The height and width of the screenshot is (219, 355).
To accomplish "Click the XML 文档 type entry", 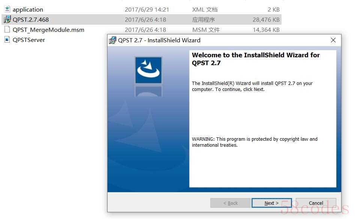I will tap(205, 9).
